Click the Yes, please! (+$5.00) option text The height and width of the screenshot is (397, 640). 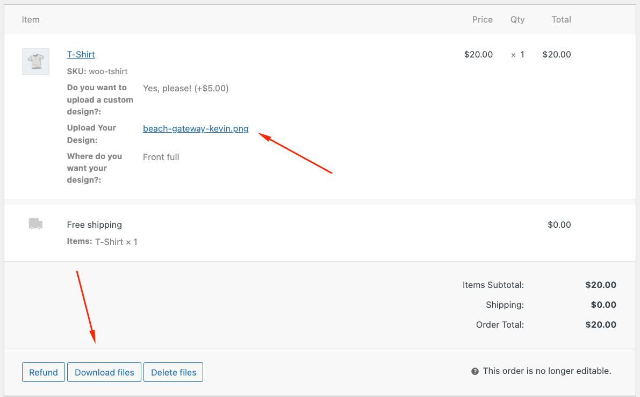pyautogui.click(x=185, y=88)
